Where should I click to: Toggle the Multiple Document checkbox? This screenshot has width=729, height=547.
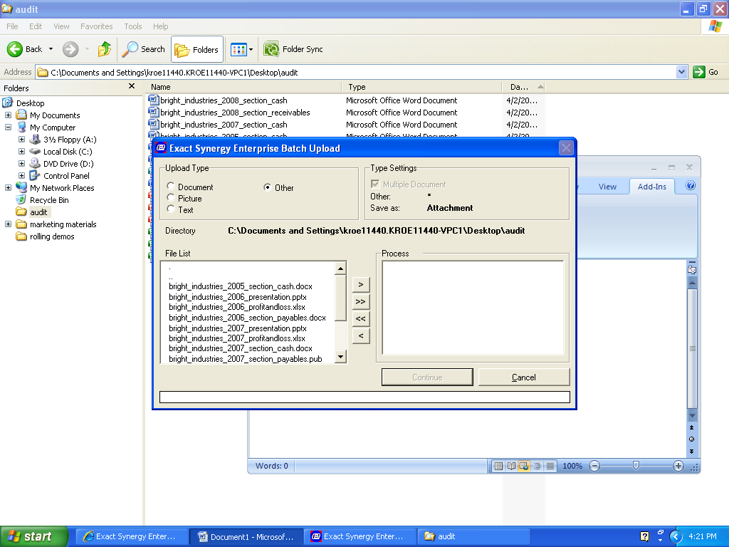click(x=375, y=184)
